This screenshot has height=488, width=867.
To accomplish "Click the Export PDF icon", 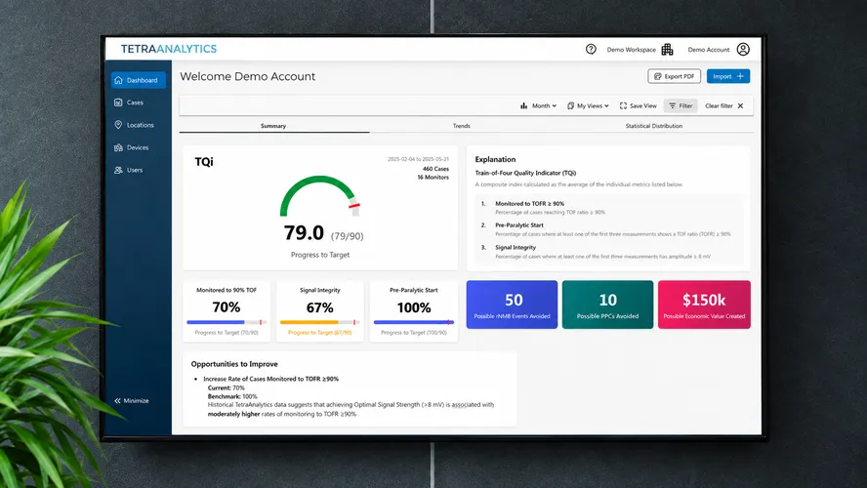I will coord(657,76).
